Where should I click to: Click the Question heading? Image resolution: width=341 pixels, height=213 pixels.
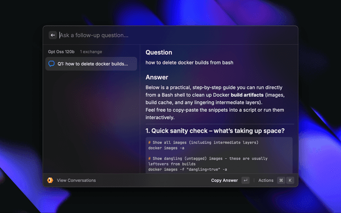pyautogui.click(x=159, y=52)
